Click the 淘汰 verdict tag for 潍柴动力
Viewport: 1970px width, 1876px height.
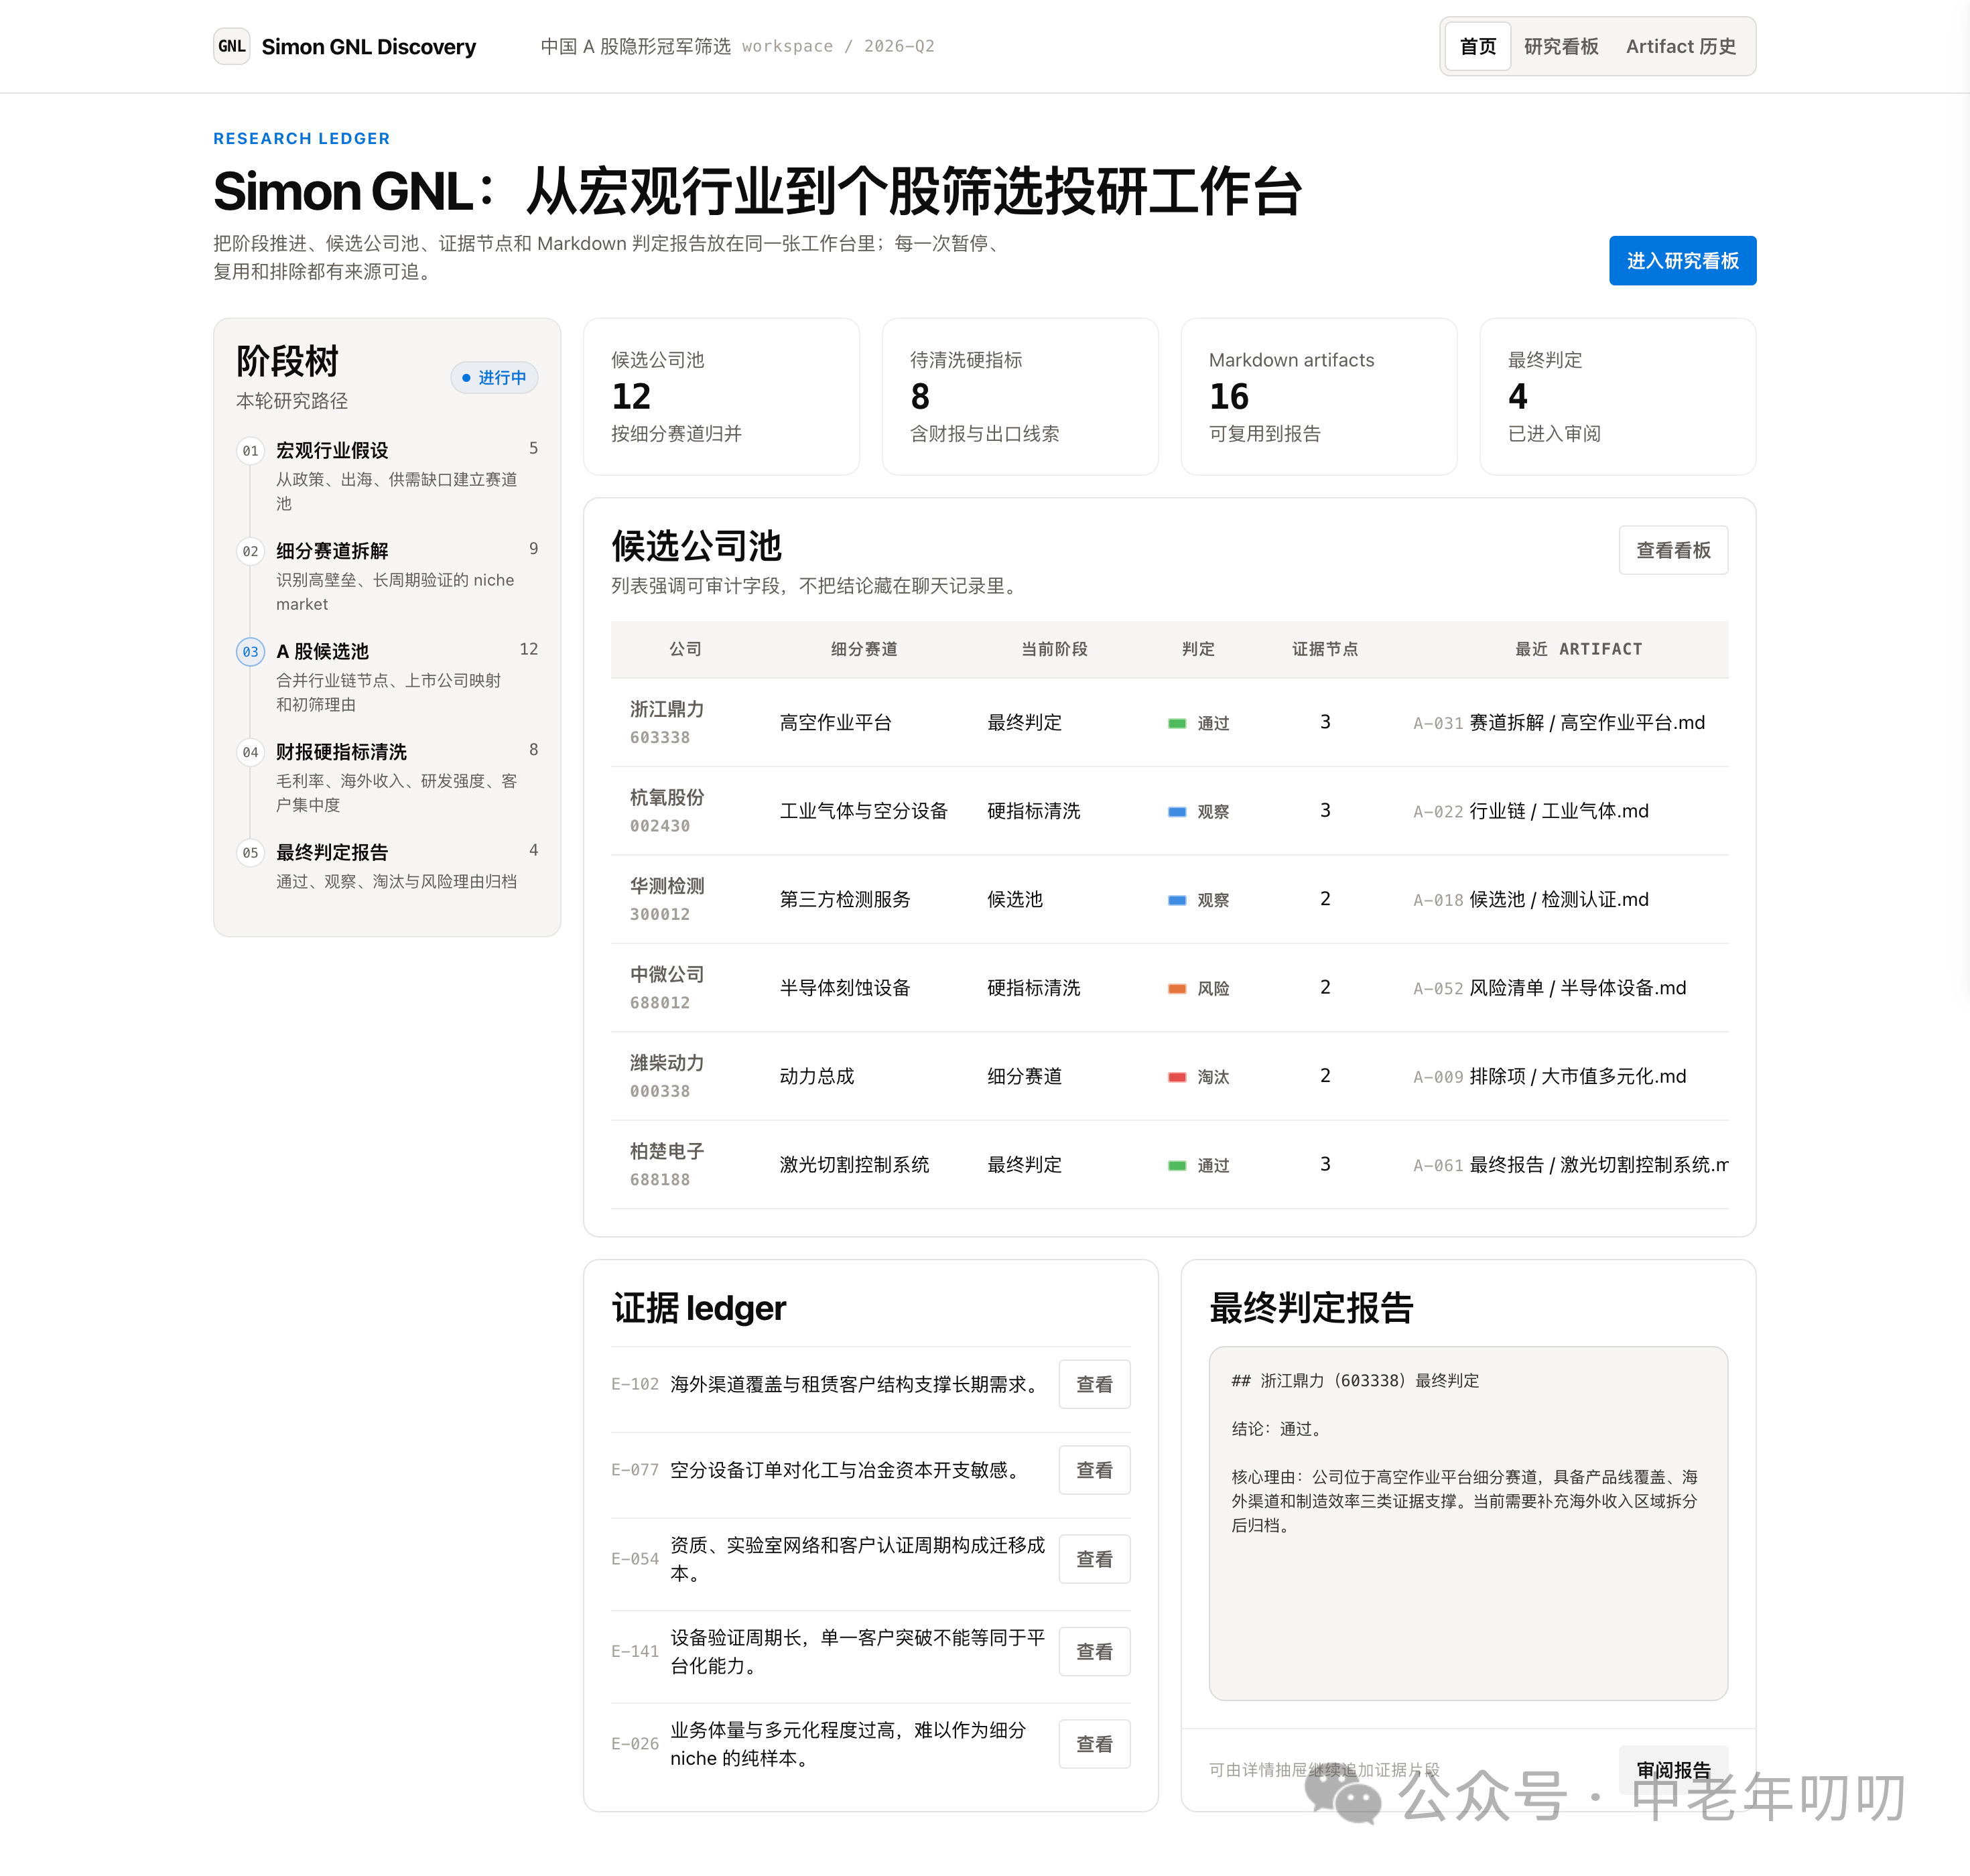click(x=1198, y=1076)
